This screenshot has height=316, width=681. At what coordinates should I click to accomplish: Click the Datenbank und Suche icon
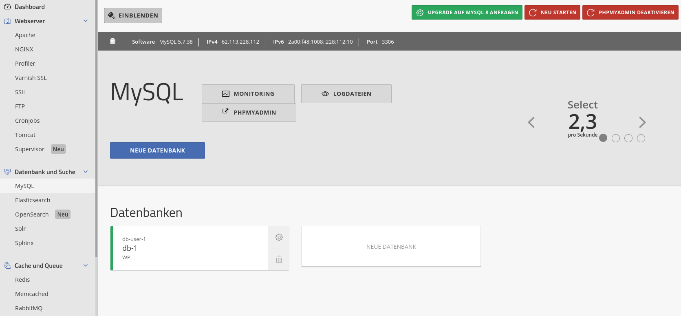7,172
